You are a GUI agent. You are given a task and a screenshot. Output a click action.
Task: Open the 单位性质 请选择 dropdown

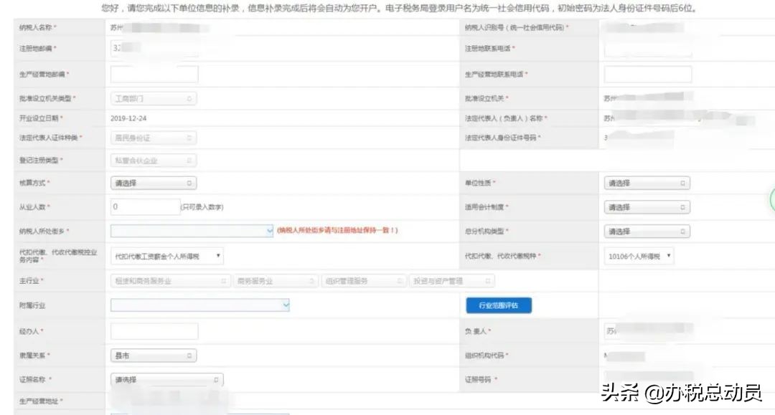point(647,183)
